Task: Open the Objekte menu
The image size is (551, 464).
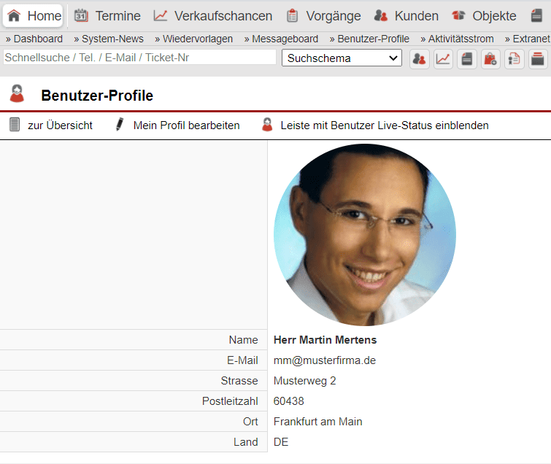Action: (484, 16)
